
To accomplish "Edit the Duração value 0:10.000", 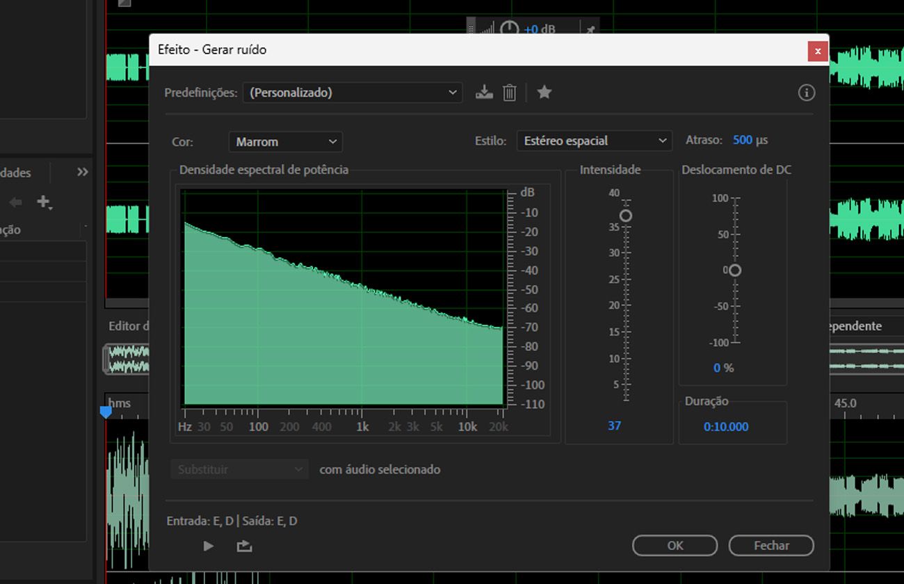I will (726, 427).
